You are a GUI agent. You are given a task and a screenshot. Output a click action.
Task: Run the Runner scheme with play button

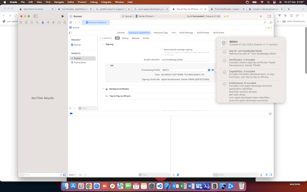click(x=63, y=16)
